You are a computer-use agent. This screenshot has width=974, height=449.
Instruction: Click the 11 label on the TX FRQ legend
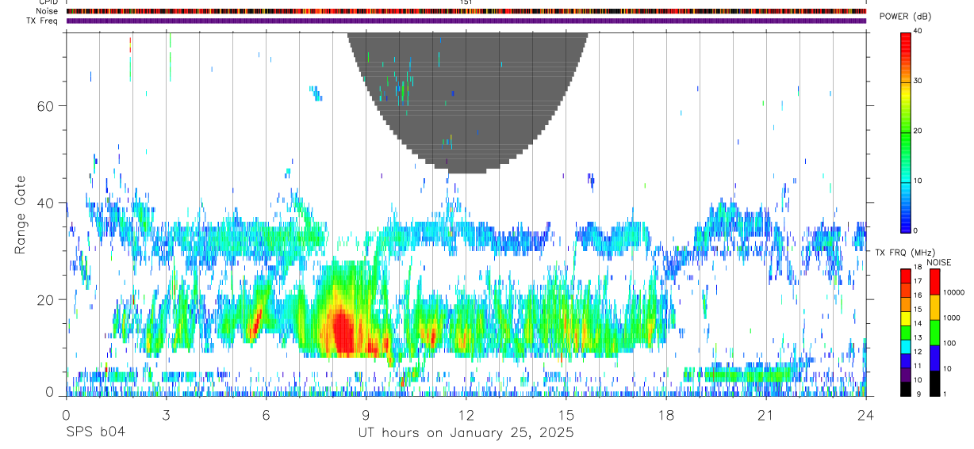pyautogui.click(x=918, y=367)
